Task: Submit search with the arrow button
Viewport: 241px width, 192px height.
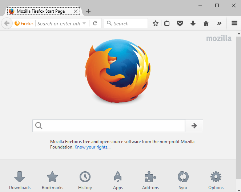Action: (x=194, y=126)
